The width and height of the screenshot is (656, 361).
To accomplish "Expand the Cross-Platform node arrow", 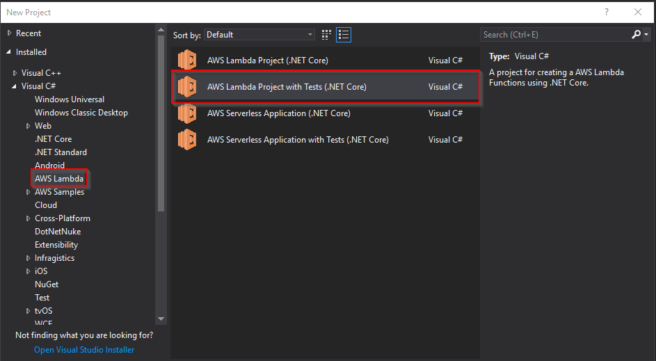I will [28, 218].
